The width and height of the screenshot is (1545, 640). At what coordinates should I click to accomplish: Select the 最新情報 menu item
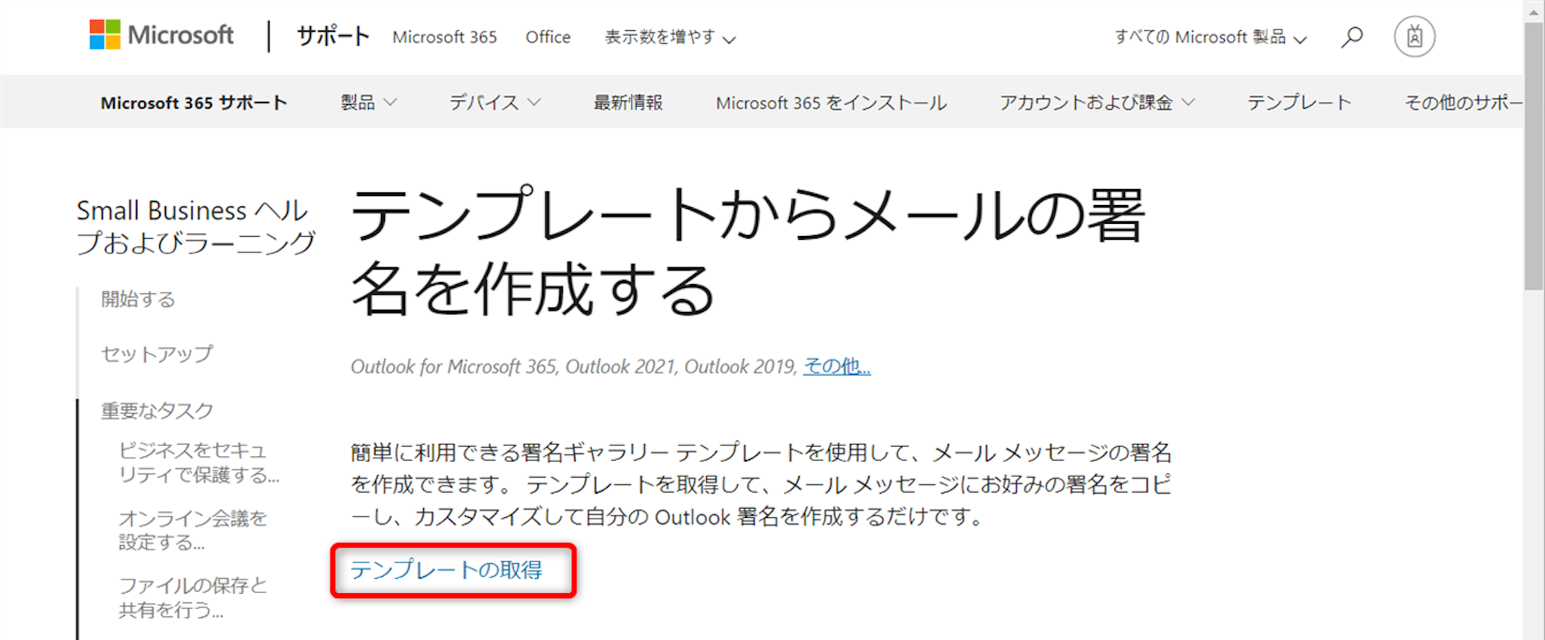[x=628, y=103]
